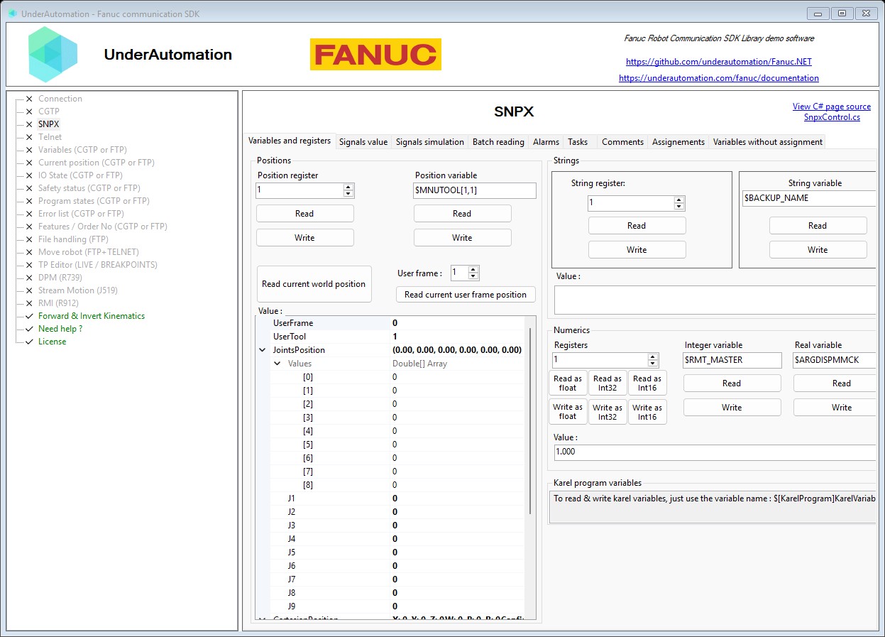Viewport: 885px width, 637px height.
Task: Click Read current user frame position
Action: tap(466, 295)
